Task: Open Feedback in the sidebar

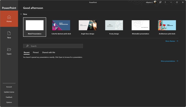Action: (x=9, y=97)
